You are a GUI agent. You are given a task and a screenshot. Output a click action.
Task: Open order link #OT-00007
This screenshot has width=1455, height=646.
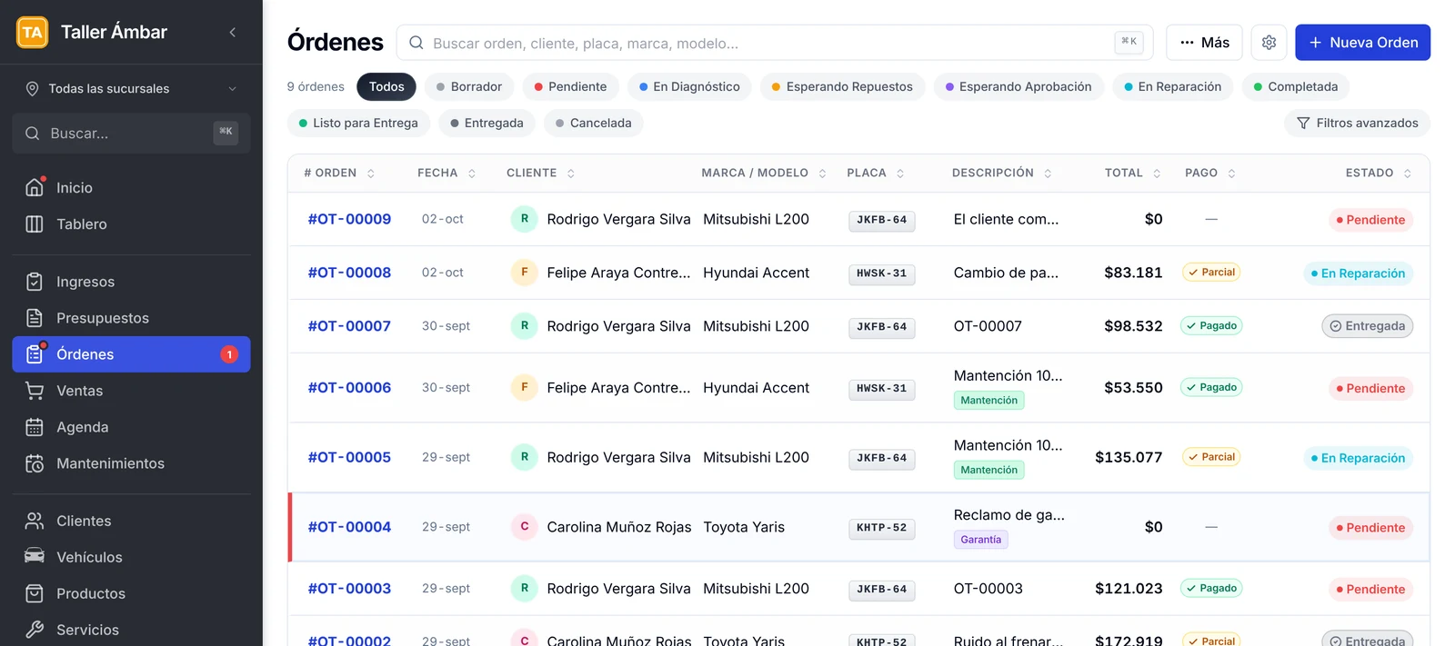349,326
